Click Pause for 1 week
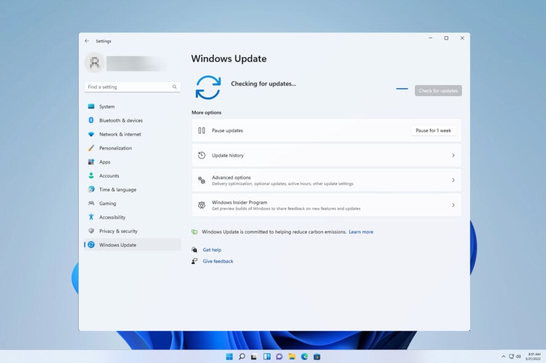This screenshot has height=363, width=546. (x=433, y=130)
